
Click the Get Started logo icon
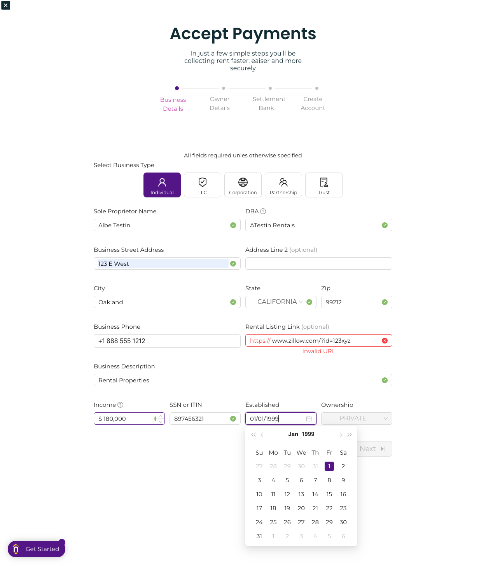[x=16, y=549]
